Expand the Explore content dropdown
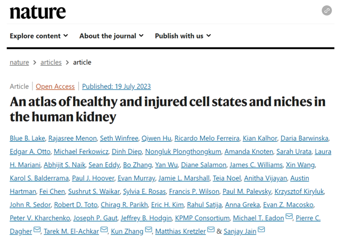 pos(39,36)
